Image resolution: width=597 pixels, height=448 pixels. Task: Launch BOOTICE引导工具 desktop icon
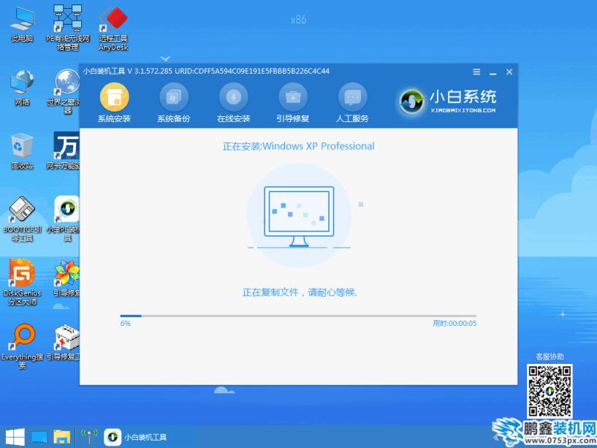tap(22, 219)
